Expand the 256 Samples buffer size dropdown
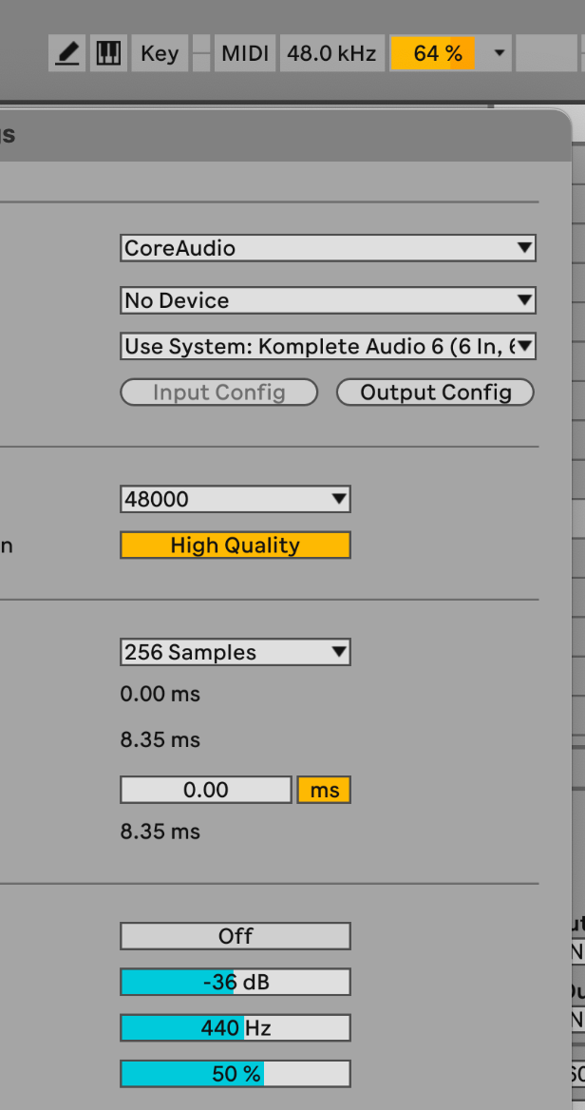Image resolution: width=585 pixels, height=1110 pixels. pyautogui.click(x=235, y=652)
